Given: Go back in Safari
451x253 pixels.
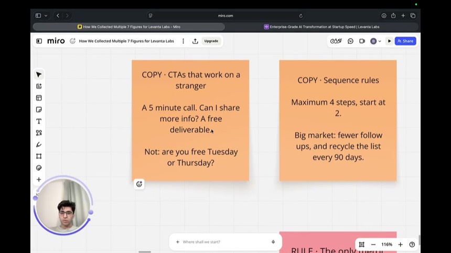Looking at the screenshot, I should coord(58,16).
